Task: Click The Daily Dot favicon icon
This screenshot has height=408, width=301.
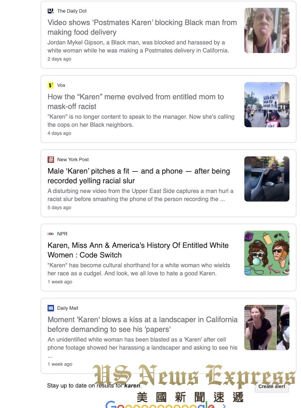Action: pos(51,11)
